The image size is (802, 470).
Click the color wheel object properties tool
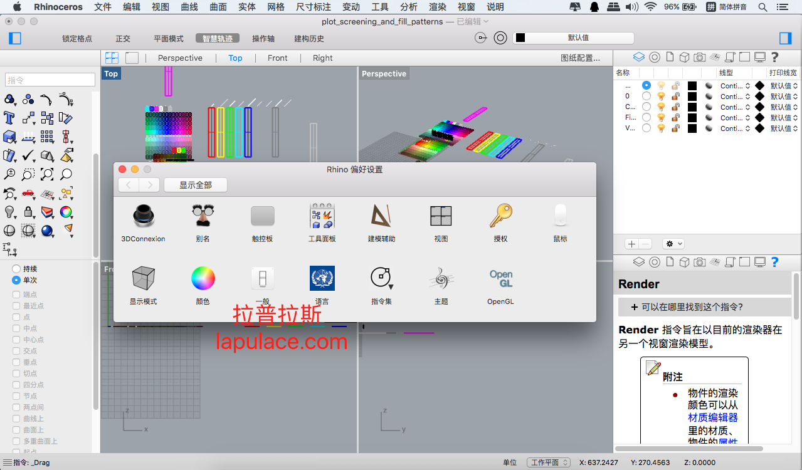pos(66,212)
